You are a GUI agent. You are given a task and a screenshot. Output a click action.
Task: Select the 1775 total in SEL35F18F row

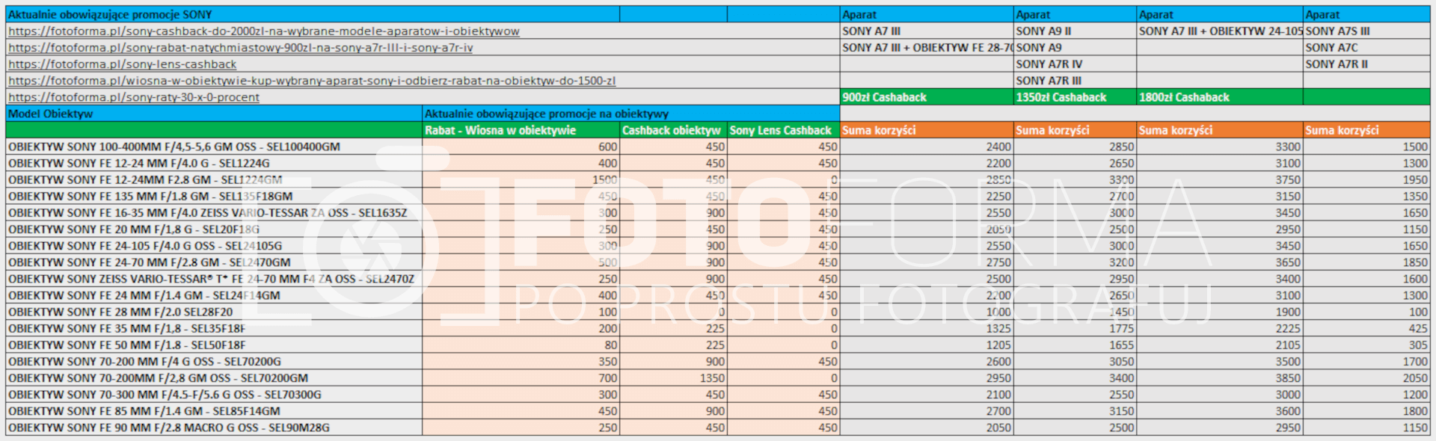tap(1075, 328)
